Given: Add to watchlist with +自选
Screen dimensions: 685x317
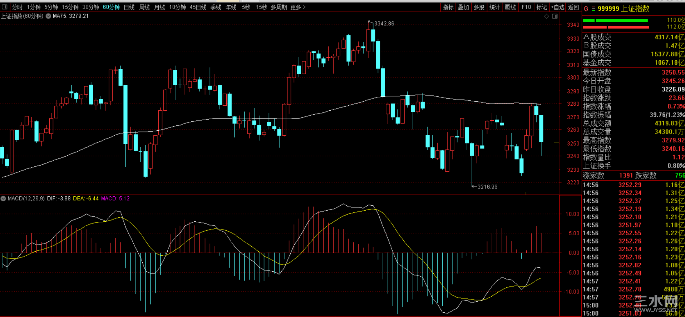Looking at the screenshot, I should [558, 7].
